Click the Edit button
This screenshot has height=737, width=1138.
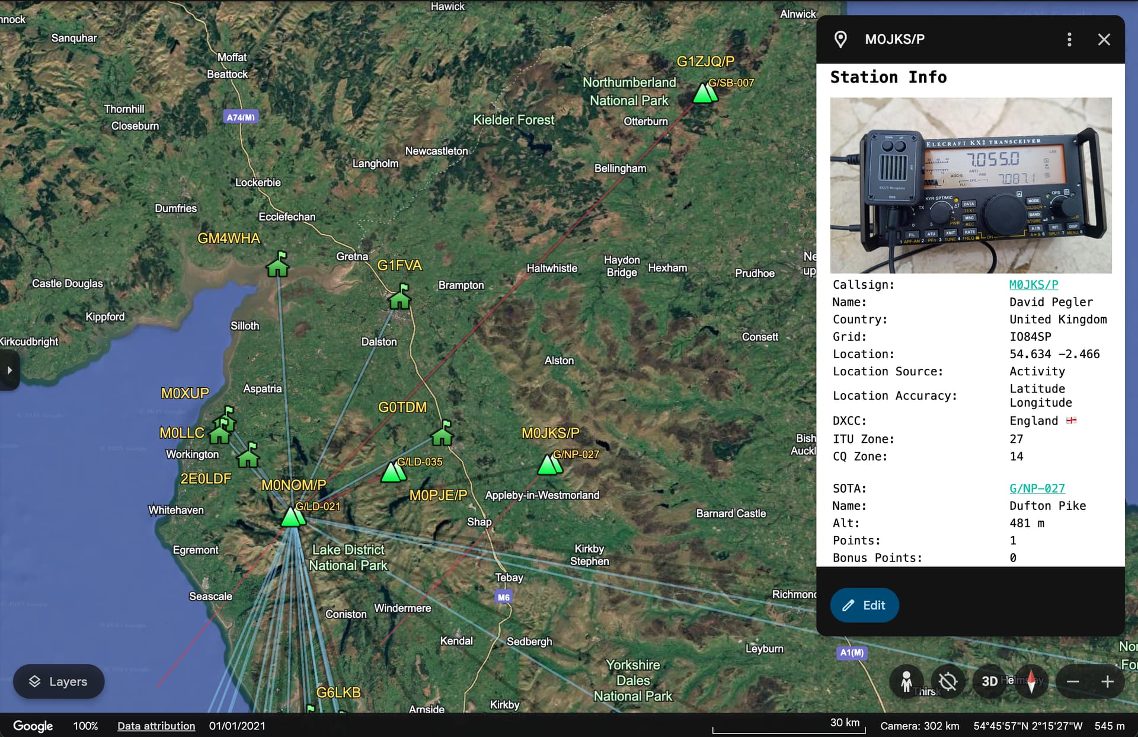pos(864,605)
